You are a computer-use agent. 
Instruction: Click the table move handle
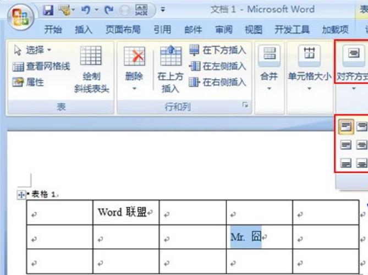(x=21, y=195)
